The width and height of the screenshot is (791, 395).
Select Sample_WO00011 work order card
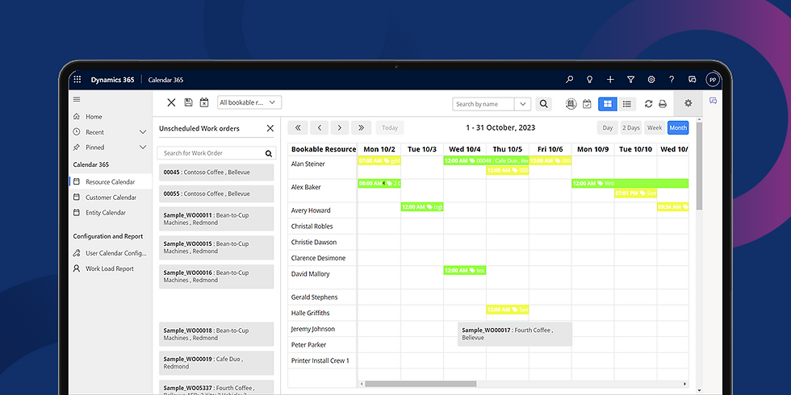[x=216, y=218]
